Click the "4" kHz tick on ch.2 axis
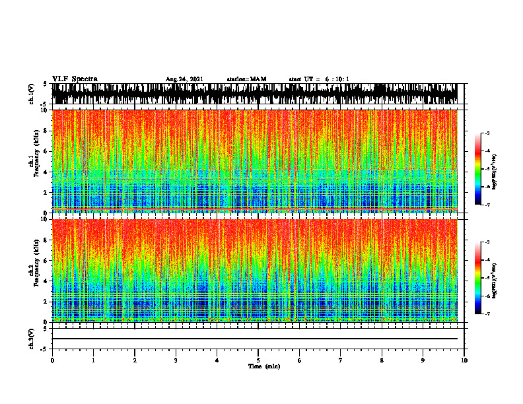 [x=46, y=281]
